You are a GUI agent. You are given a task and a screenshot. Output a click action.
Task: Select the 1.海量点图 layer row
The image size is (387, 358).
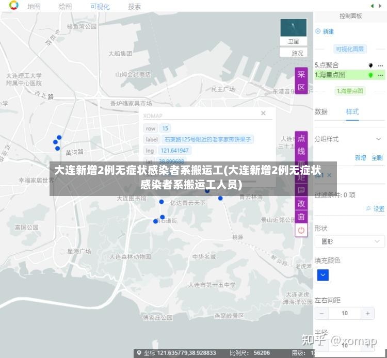(349, 75)
